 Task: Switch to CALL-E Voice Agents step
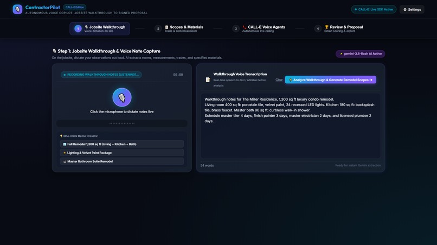(259, 29)
